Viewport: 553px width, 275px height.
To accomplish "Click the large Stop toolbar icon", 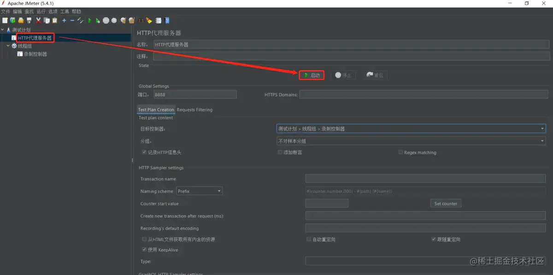I will click(x=106, y=20).
